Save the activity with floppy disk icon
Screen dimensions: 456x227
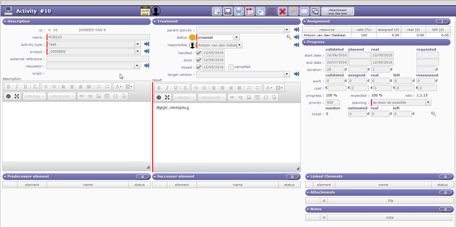228,11
